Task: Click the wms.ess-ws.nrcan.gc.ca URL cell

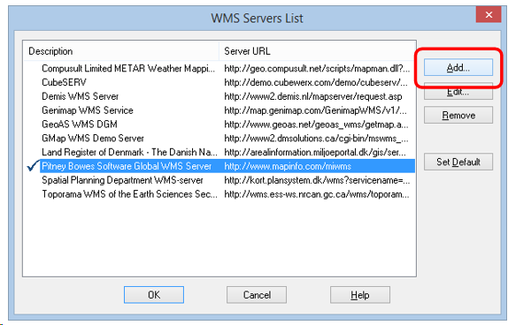Action: tap(317, 194)
